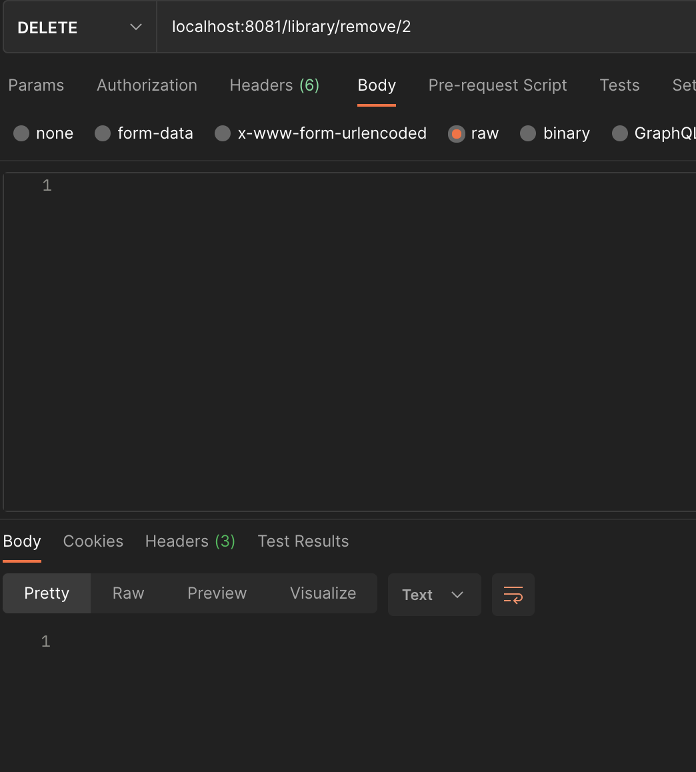Select the GraphQL body type radio
696x772 pixels.
coord(620,133)
